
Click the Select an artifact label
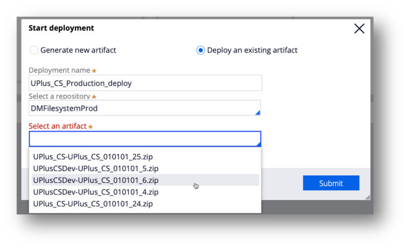(58, 126)
